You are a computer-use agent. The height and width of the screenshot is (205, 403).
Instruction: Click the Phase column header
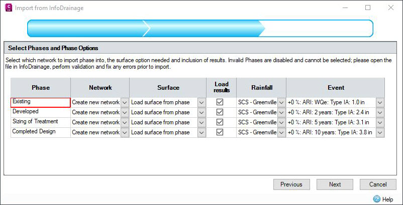[x=41, y=88]
